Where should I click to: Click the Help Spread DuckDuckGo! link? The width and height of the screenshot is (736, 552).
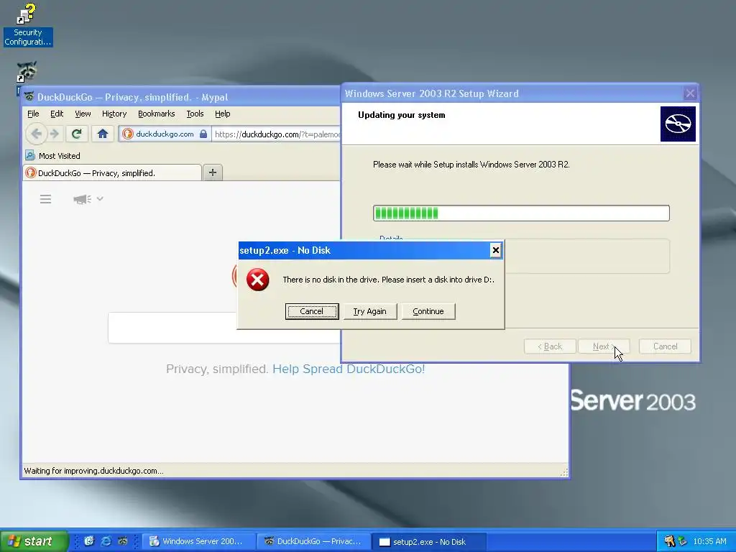pos(349,369)
